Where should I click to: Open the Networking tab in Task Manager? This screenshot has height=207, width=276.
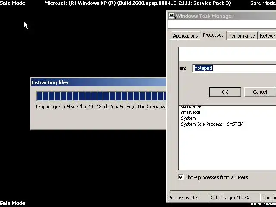coord(267,36)
